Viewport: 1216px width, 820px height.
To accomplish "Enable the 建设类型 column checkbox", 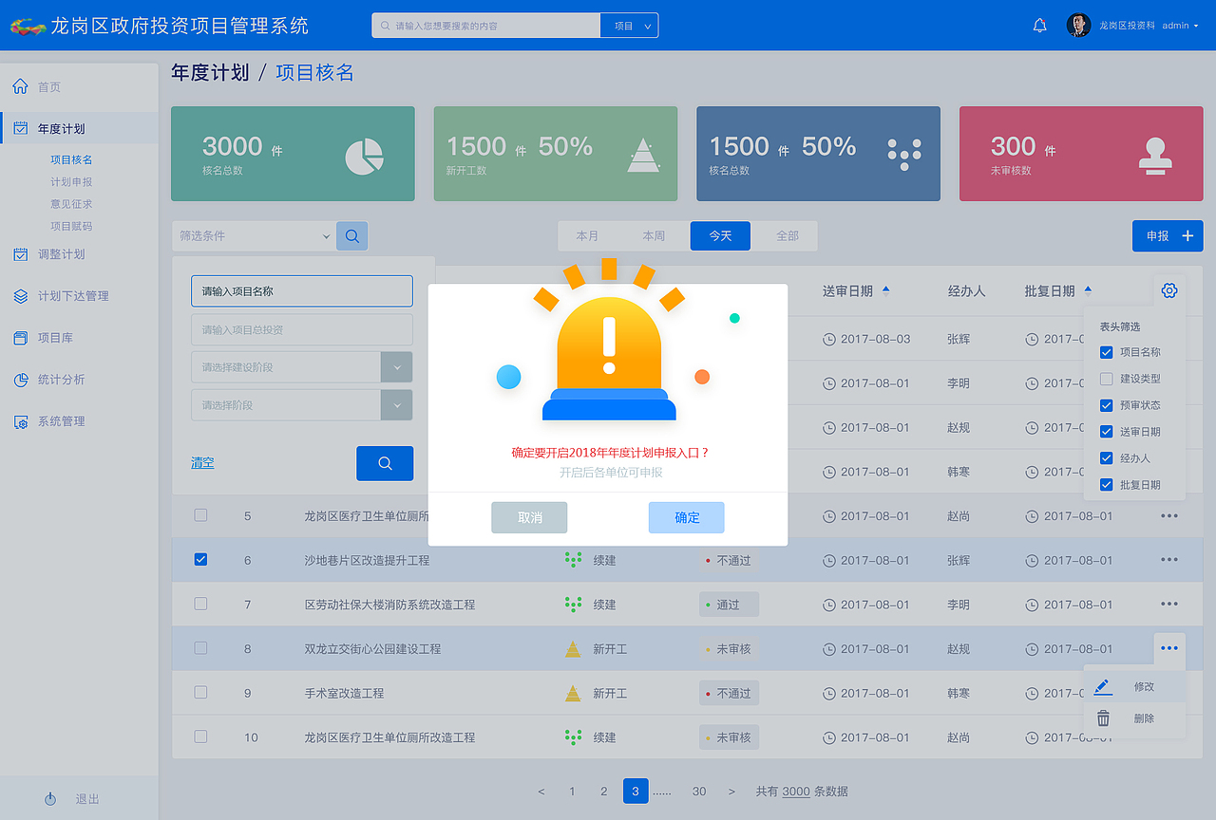I will pos(1106,378).
